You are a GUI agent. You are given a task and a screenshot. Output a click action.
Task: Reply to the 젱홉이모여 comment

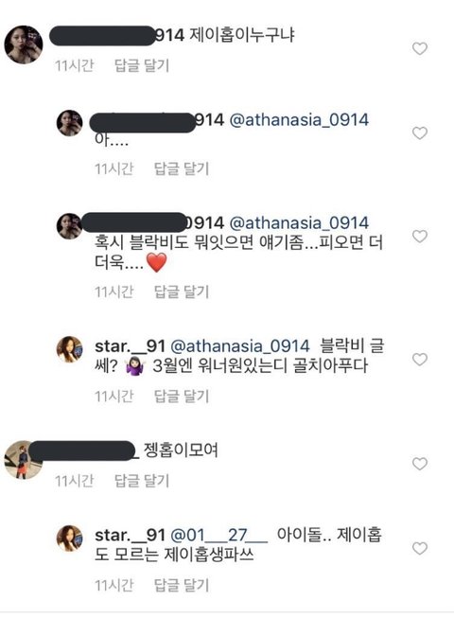click(142, 481)
